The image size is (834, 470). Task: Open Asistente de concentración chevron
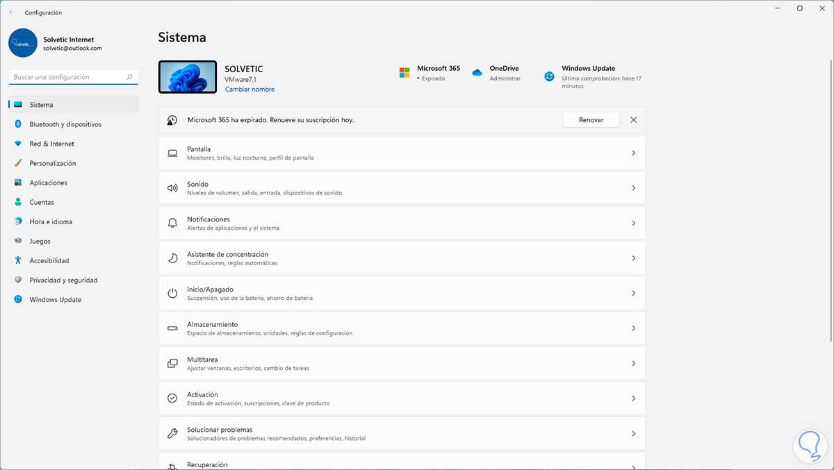tap(633, 258)
